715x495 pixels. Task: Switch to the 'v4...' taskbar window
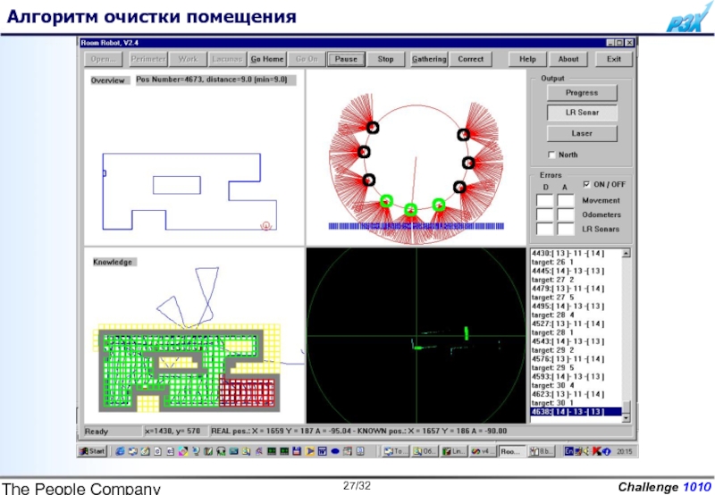pyautogui.click(x=483, y=451)
